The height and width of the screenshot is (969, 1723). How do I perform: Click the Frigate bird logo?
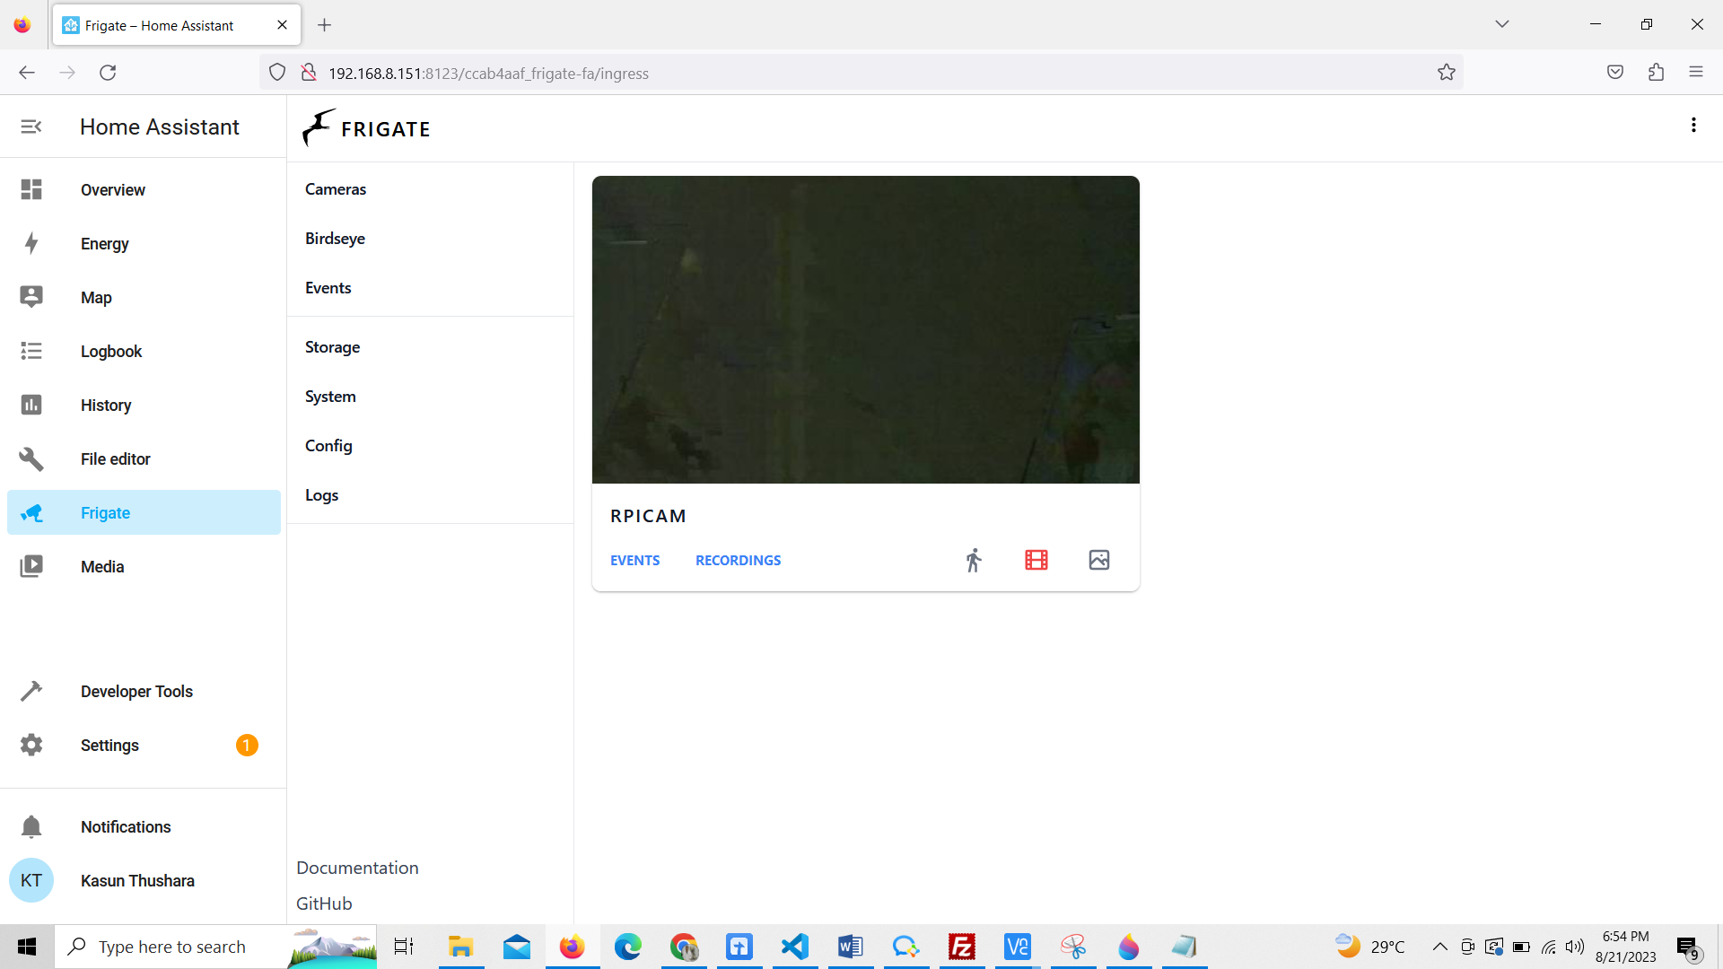[x=318, y=127]
